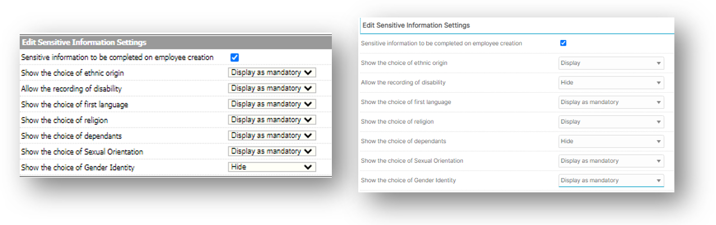Open right panel ethnic origin dropdown showing Display
Image resolution: width=716 pixels, height=225 pixels.
pos(611,63)
